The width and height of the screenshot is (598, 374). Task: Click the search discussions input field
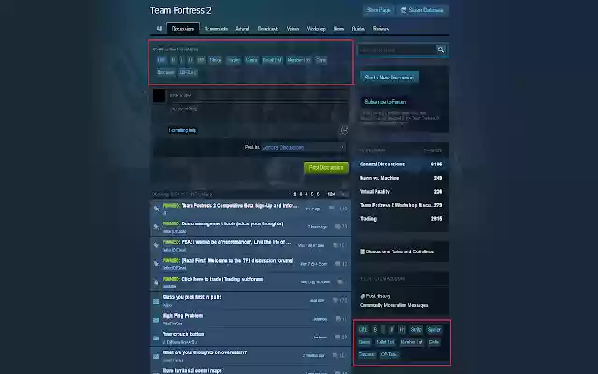(396, 50)
